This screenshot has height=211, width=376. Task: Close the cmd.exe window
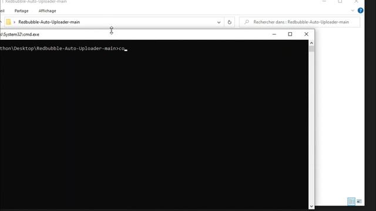click(306, 34)
